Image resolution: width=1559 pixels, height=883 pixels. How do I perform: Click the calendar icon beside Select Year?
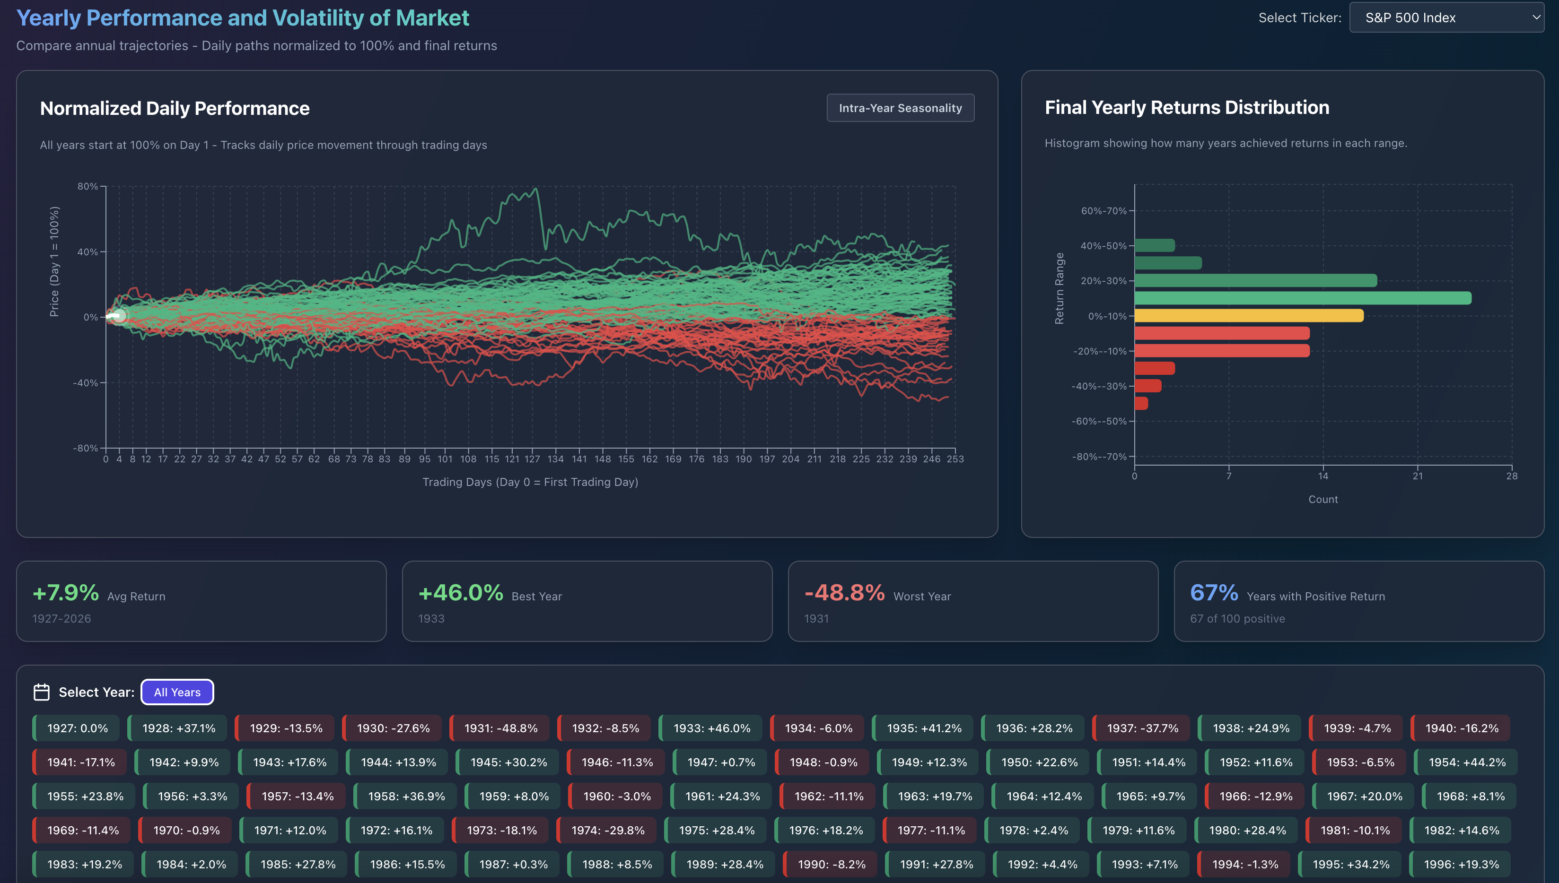pos(42,692)
